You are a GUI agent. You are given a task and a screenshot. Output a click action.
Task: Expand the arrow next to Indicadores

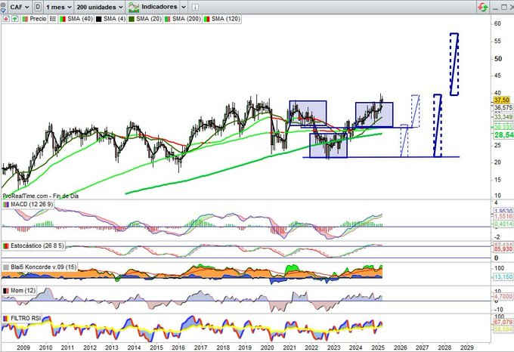(184, 7)
